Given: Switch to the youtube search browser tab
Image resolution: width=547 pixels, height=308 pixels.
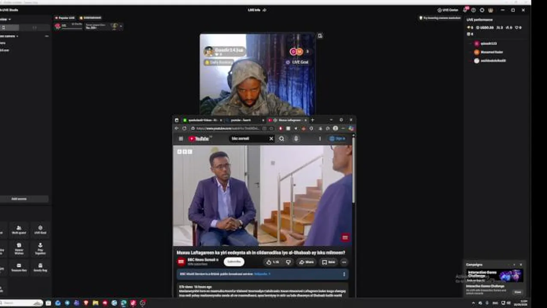Looking at the screenshot, I should (244, 120).
